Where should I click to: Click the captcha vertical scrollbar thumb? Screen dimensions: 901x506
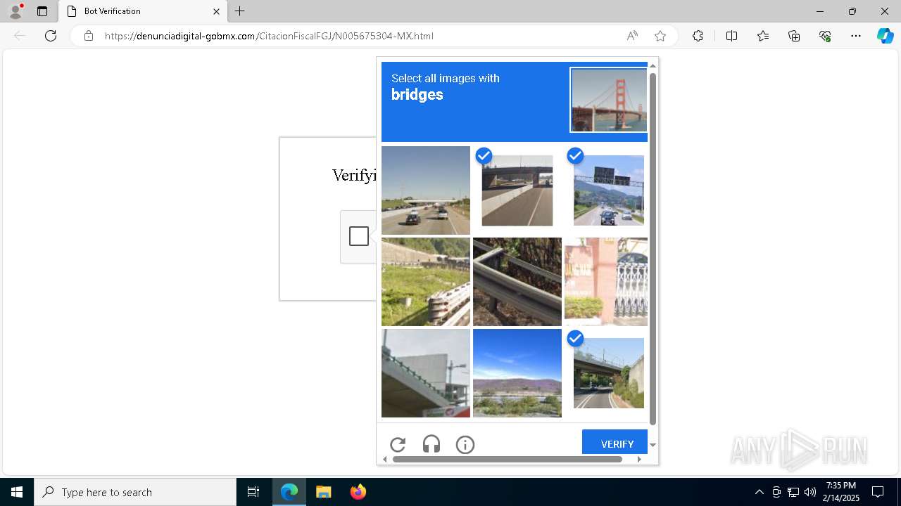tap(653, 248)
